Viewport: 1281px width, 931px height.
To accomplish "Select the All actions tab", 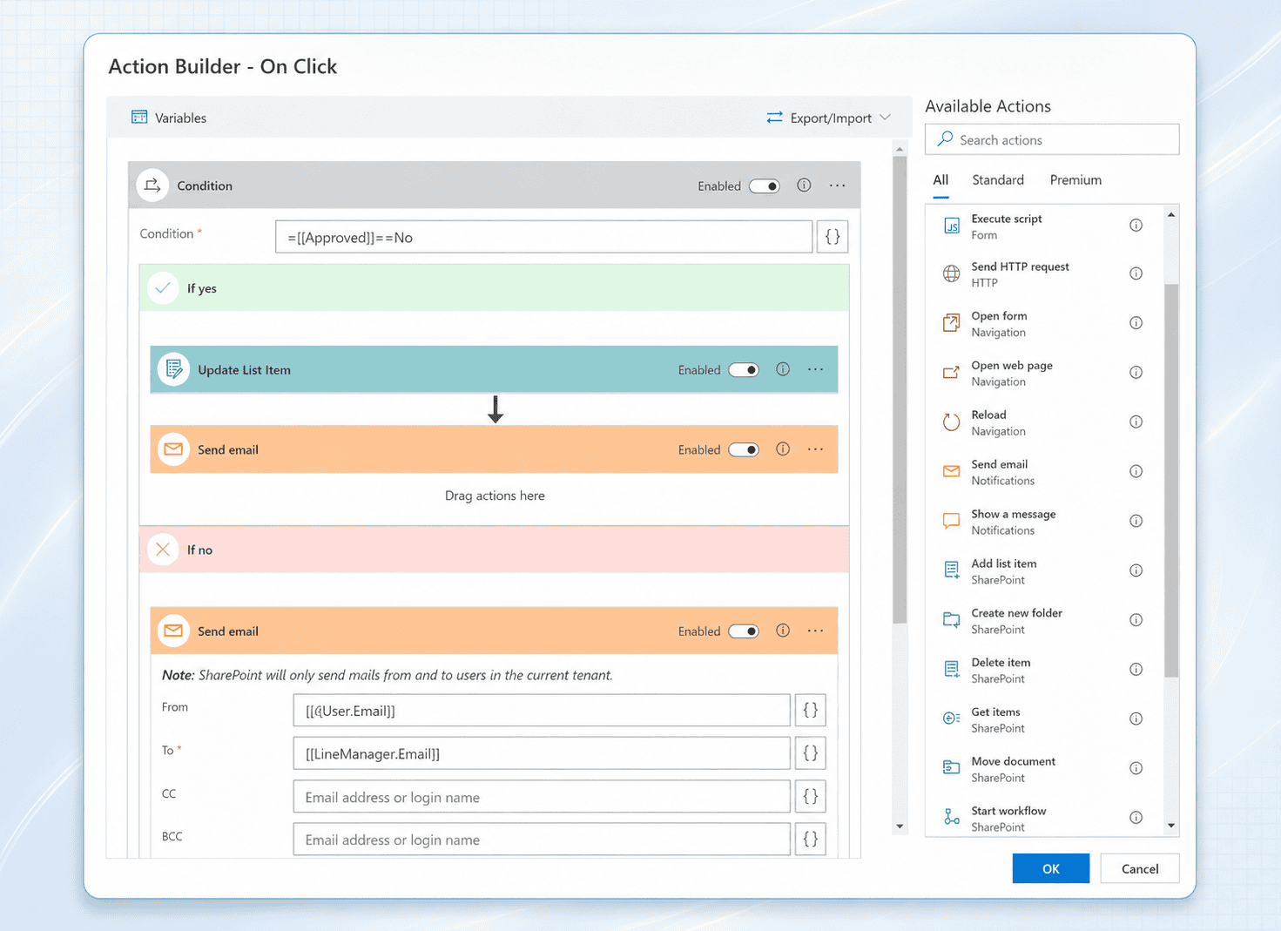I will click(941, 180).
